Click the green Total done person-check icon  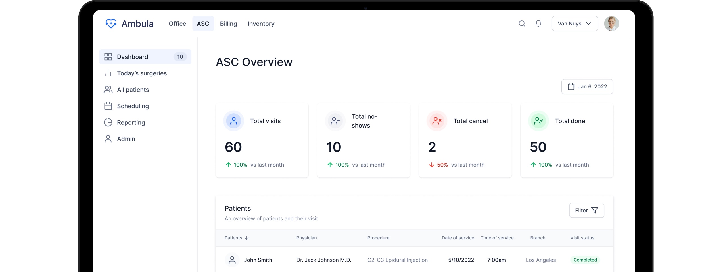pos(538,121)
